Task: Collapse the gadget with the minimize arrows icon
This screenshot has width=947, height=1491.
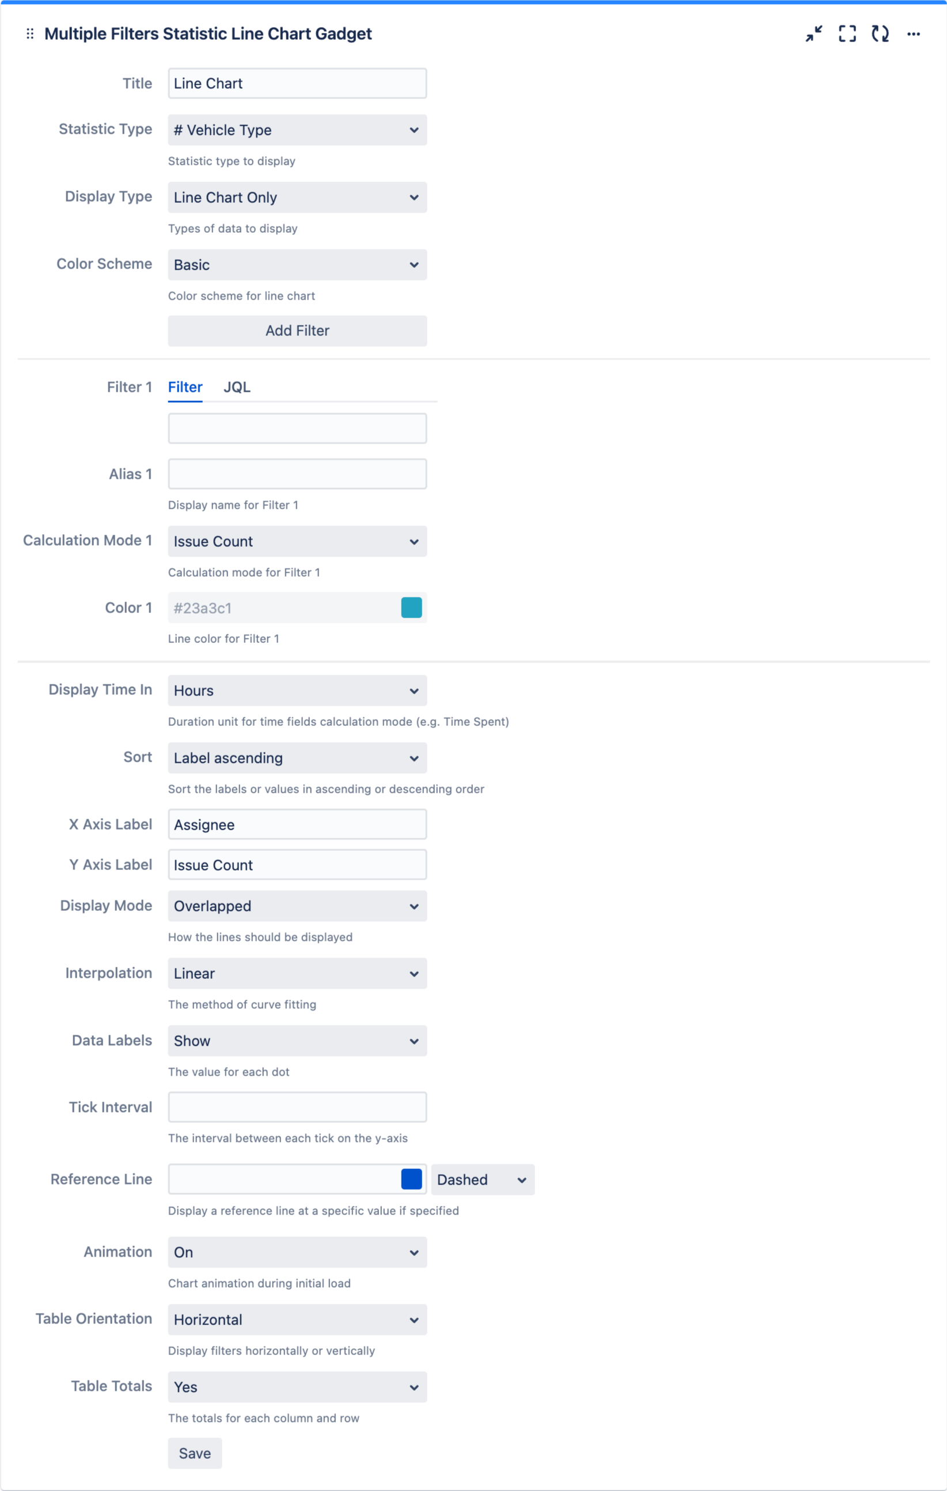Action: [813, 34]
